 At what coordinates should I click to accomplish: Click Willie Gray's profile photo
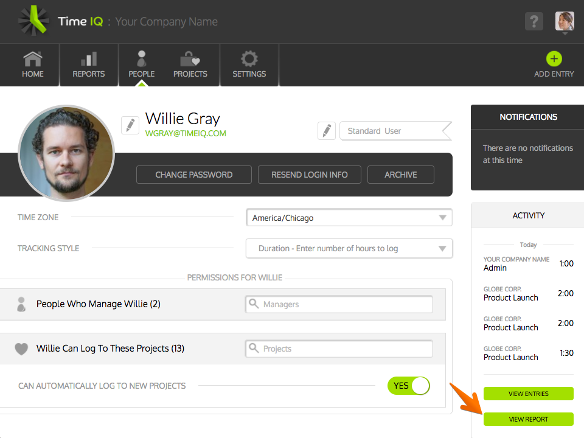pos(66,153)
